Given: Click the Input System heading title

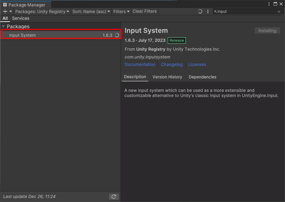Looking at the screenshot, I should click(x=146, y=31).
